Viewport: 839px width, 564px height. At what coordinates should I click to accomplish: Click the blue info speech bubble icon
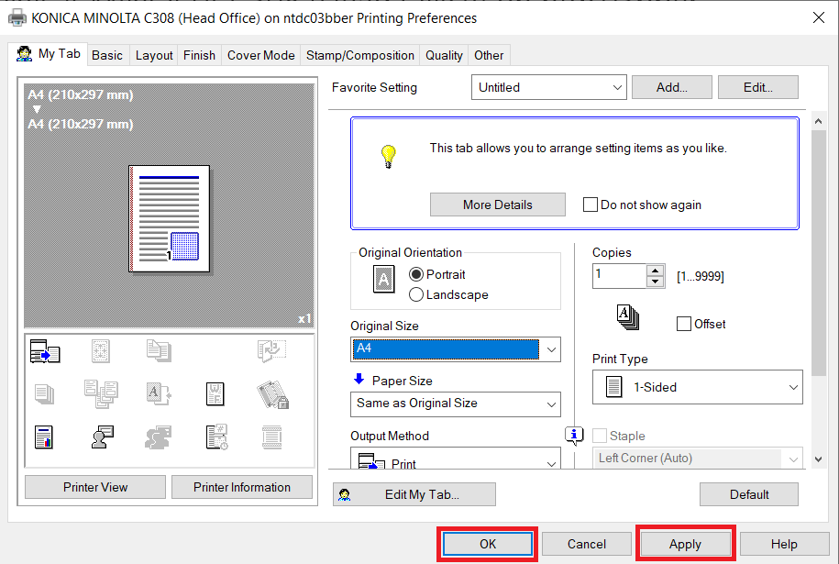point(574,436)
